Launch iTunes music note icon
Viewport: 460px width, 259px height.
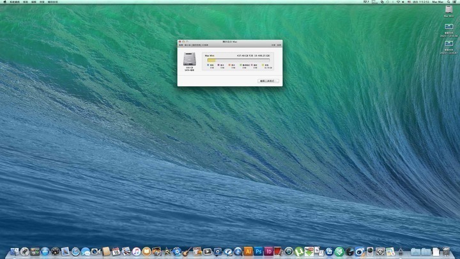pos(137,252)
